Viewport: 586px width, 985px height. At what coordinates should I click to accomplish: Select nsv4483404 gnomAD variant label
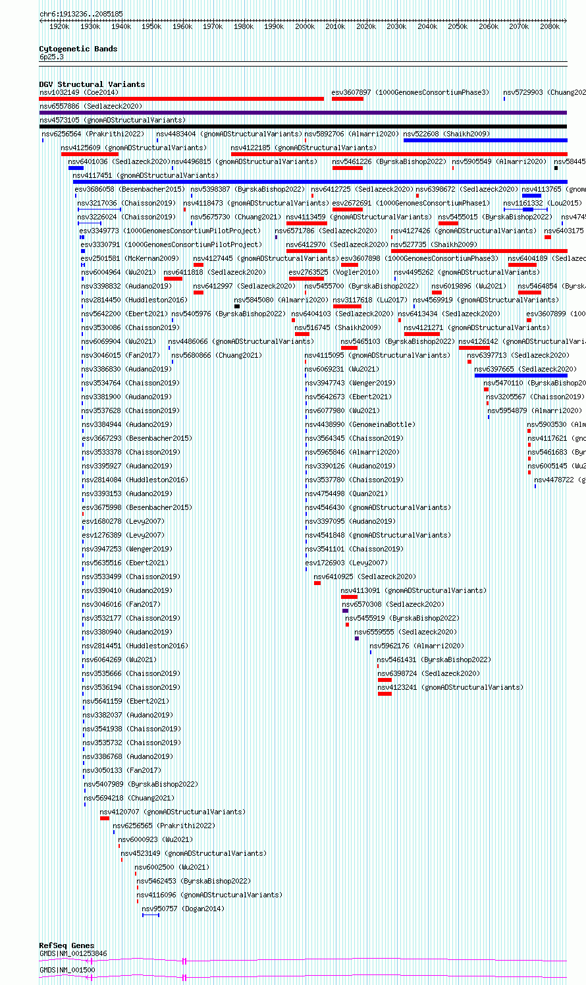[228, 134]
